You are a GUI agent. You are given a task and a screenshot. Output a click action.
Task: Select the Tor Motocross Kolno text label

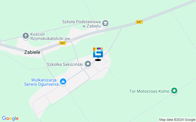coord(149,91)
